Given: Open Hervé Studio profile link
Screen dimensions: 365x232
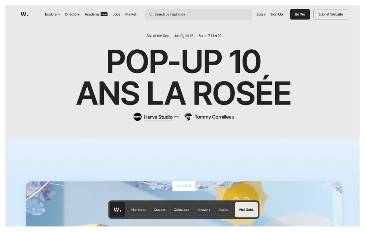Looking at the screenshot, I should click(x=158, y=117).
